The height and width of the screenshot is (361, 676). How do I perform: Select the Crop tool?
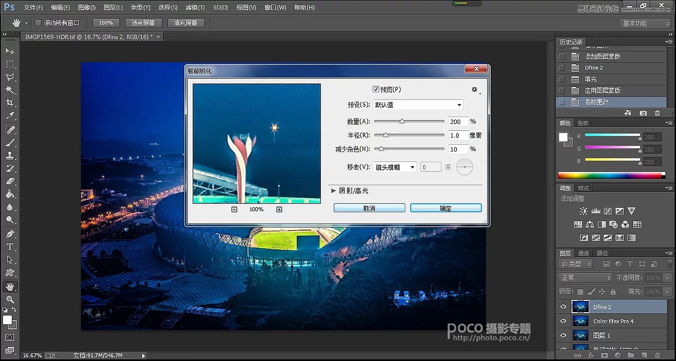10,103
